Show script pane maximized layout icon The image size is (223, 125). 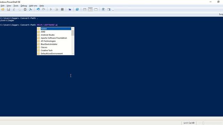click(x=96, y=9)
